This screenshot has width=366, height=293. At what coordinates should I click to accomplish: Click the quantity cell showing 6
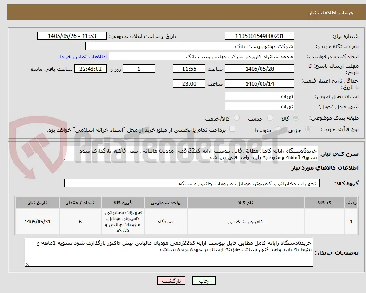point(80,222)
